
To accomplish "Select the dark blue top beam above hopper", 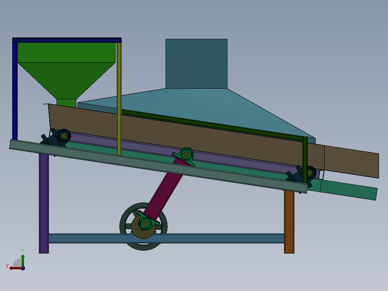I will click(x=67, y=40).
